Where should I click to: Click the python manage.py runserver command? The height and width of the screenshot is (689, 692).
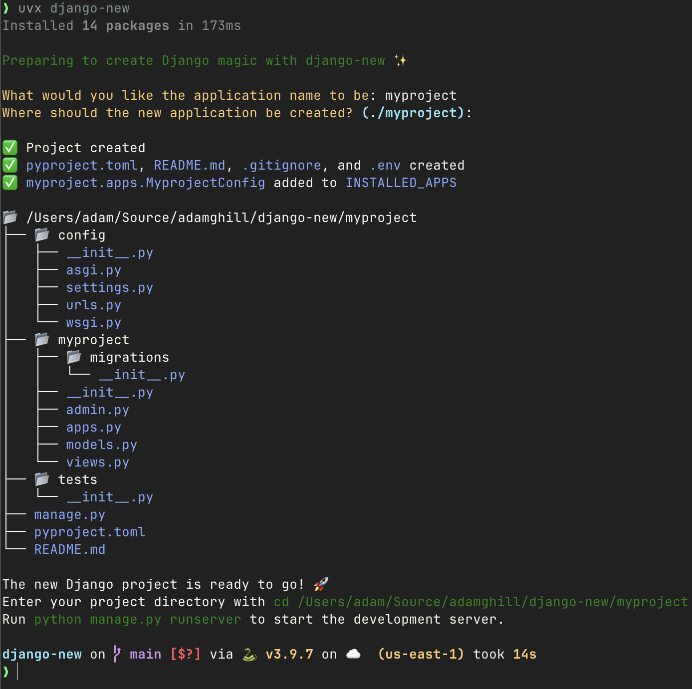tap(137, 620)
